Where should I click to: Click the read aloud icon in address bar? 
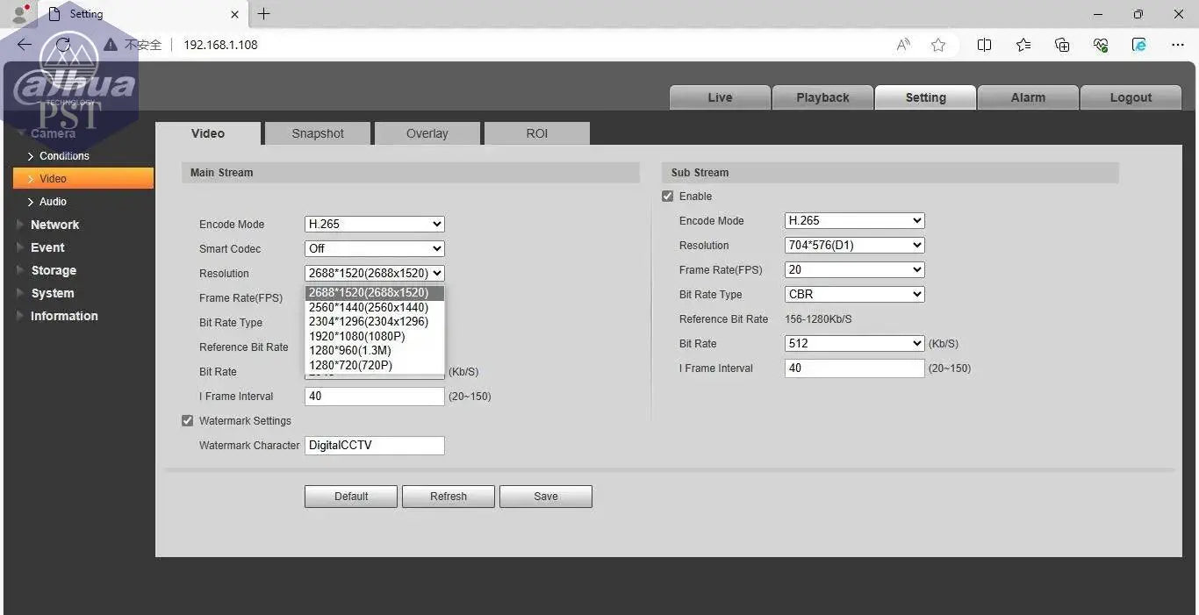tap(903, 45)
